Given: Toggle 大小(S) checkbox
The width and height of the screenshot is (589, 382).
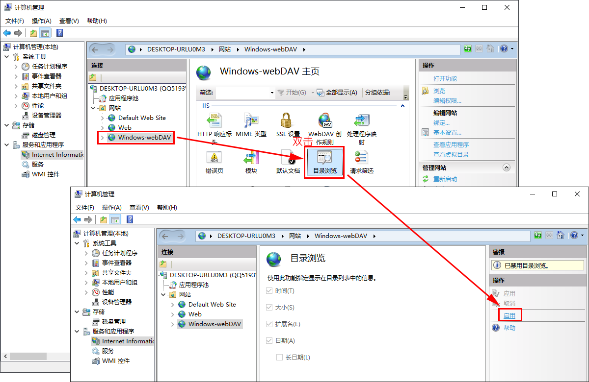Looking at the screenshot, I should pyautogui.click(x=269, y=307).
